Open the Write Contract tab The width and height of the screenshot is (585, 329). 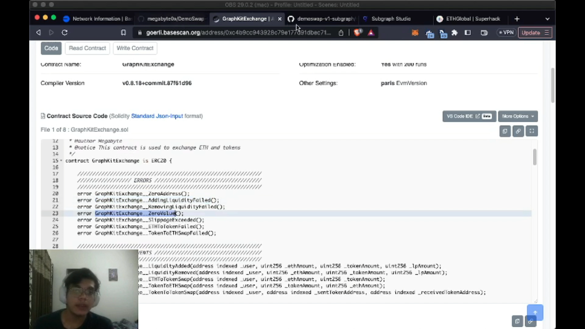[x=135, y=48]
